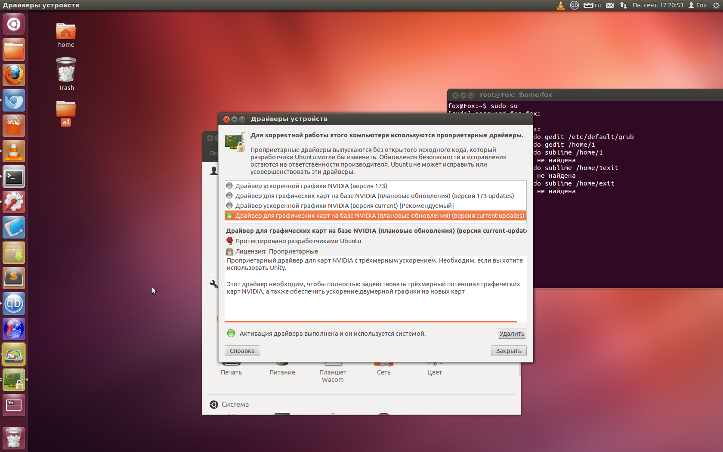Open Цвет in System Settings window
Viewport: 723px width, 452px height.
434,369
